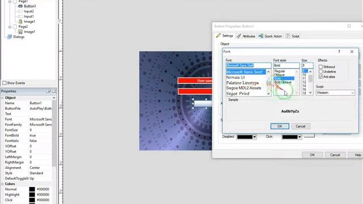This screenshot has width=363, height=204.
Task: Select font size 18
Action: [304, 93]
